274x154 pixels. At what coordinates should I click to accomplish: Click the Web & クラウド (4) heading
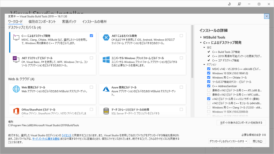(x=21, y=79)
